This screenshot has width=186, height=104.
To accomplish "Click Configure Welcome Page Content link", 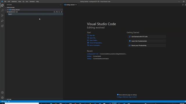I will [127, 97].
